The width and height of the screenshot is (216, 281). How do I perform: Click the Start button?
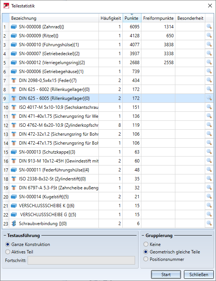(166, 274)
